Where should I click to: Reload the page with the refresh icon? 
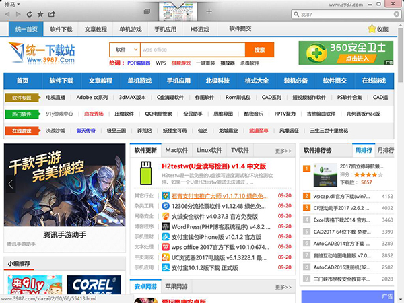pos(30,13)
